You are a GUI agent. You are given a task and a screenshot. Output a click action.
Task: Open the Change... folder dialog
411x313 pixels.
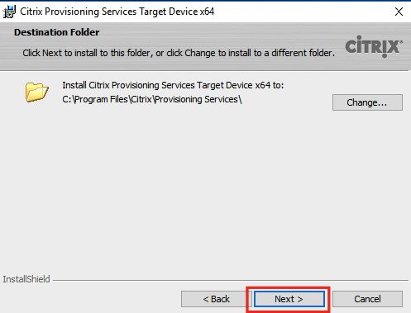click(x=367, y=102)
